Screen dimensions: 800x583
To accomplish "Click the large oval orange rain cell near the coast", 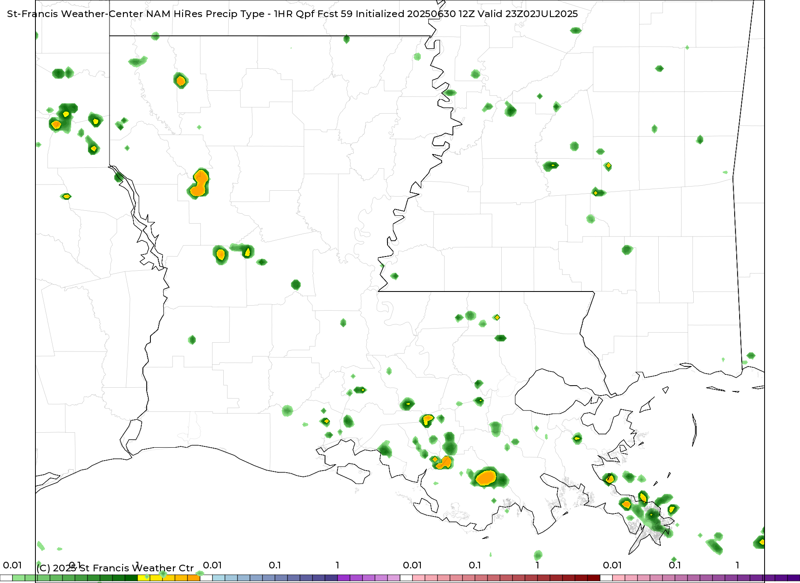I will 486,477.
